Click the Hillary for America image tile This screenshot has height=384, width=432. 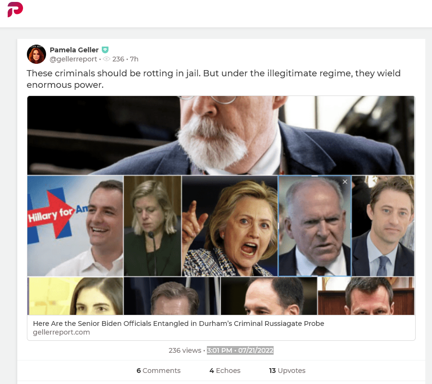click(x=75, y=226)
